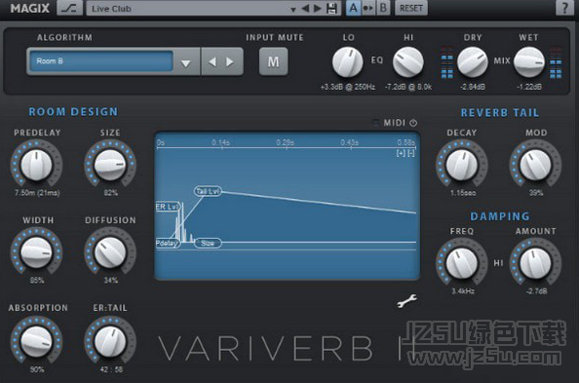Click the +3.3dB @ 250Hz value

(348, 87)
